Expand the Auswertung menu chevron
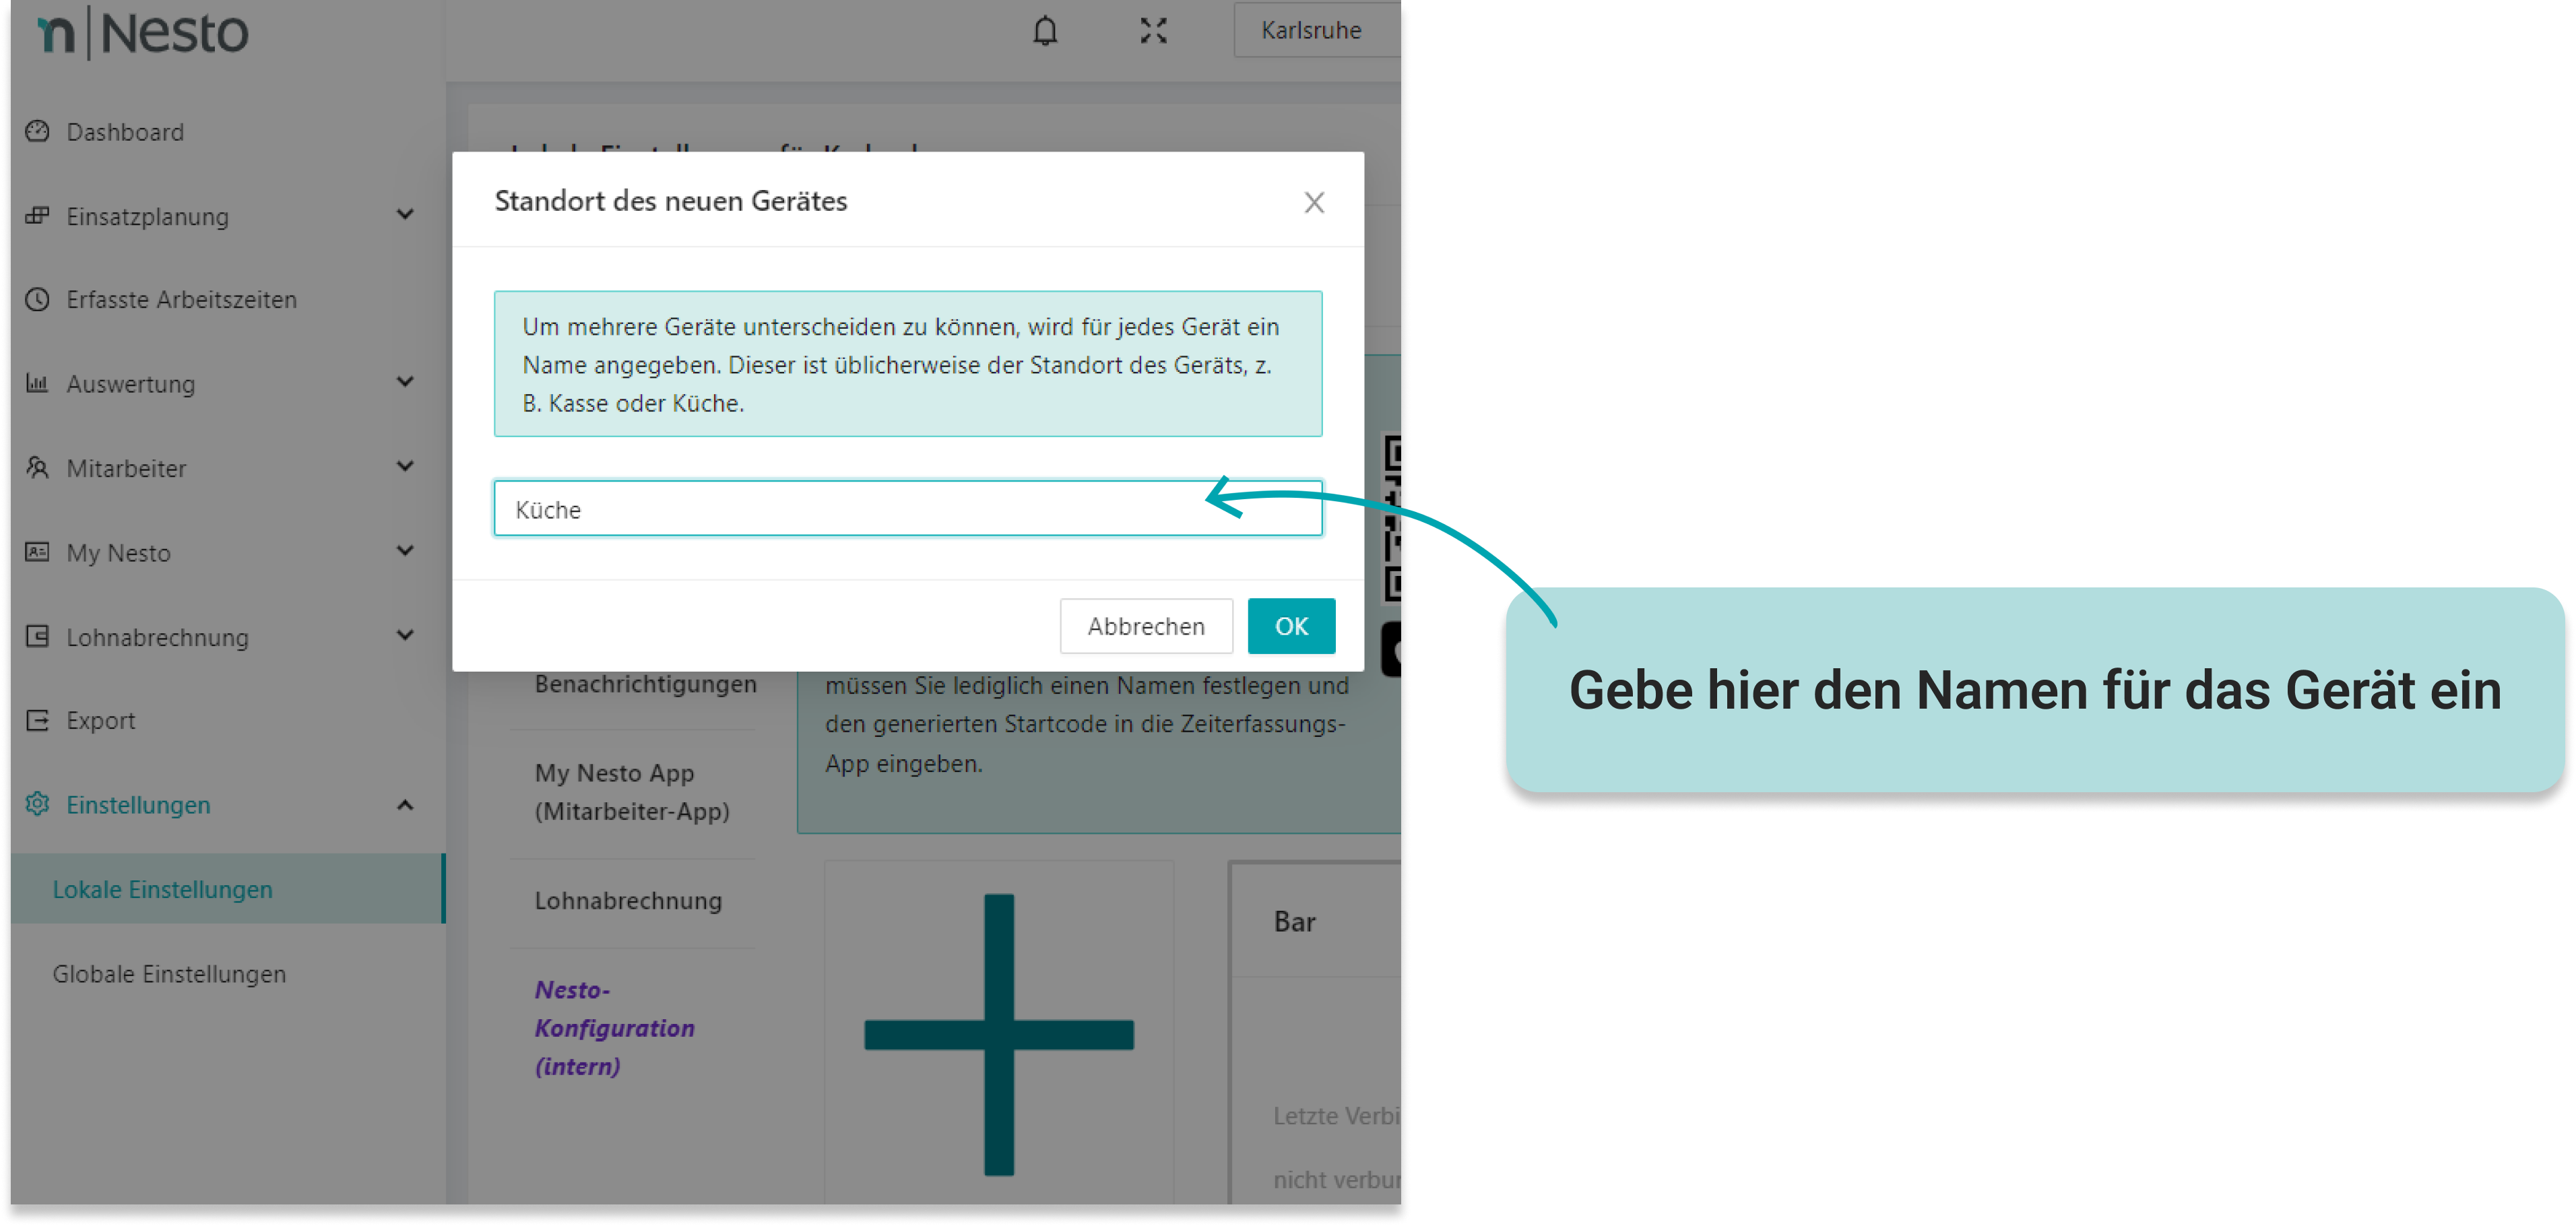Image resolution: width=2576 pixels, height=1226 pixels. coord(405,382)
